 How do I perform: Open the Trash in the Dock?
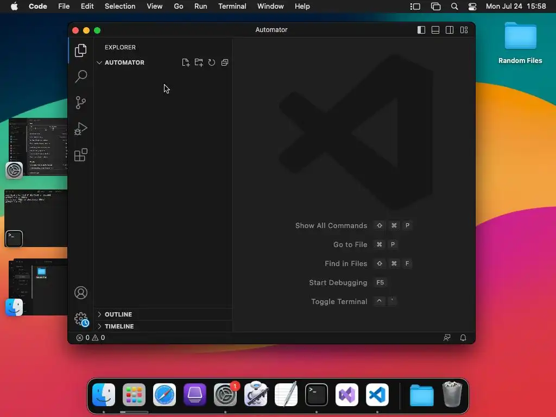click(452, 394)
